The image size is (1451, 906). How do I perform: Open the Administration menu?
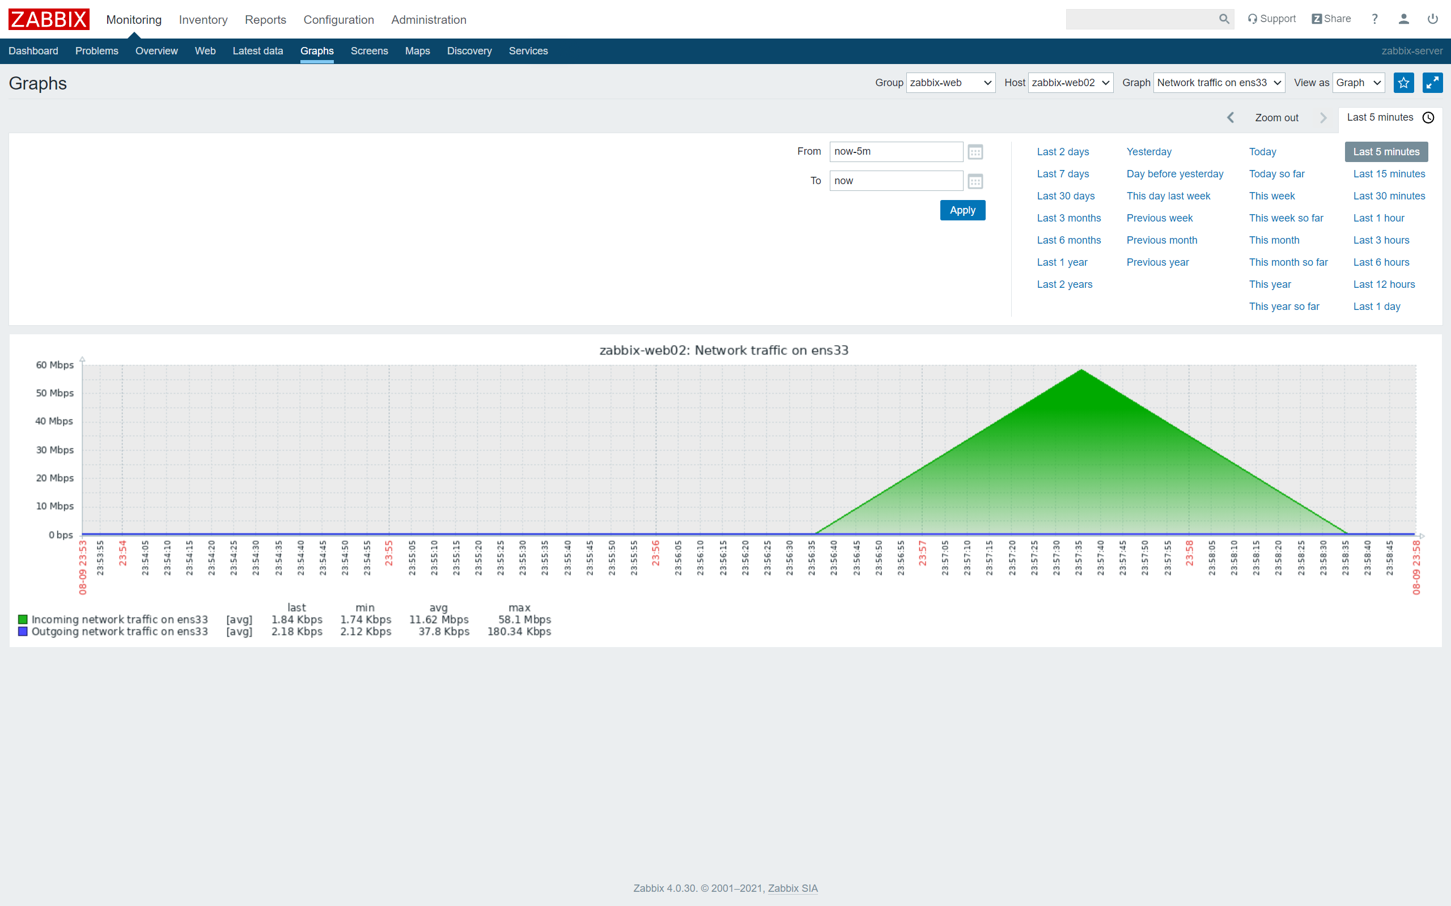coord(428,20)
